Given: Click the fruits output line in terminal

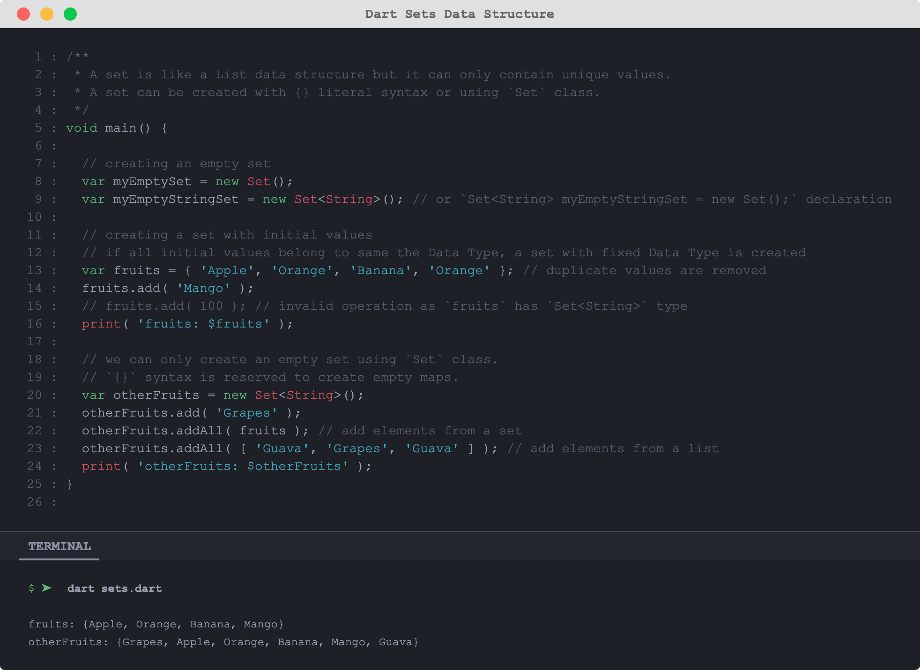Looking at the screenshot, I should tap(156, 624).
